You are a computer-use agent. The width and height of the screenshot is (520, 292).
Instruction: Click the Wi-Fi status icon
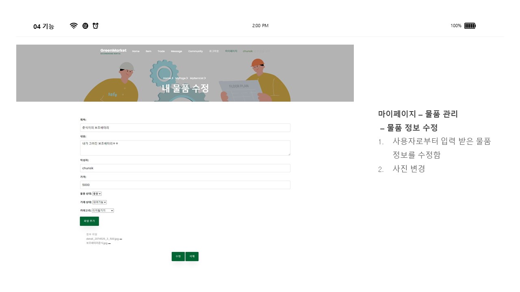point(74,26)
